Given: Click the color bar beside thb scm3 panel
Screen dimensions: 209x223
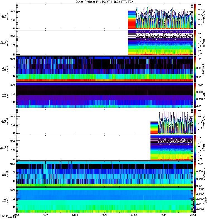Looking at the screenshot, I should click(195, 43).
